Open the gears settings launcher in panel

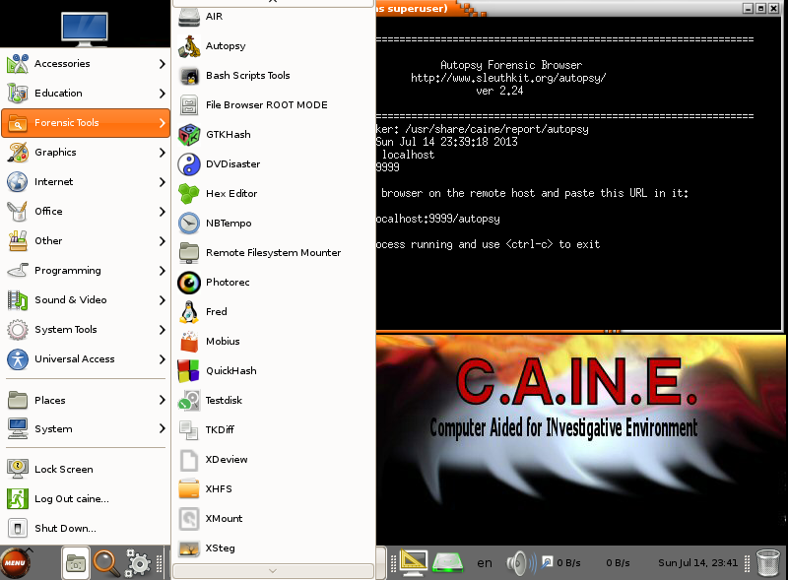[138, 563]
